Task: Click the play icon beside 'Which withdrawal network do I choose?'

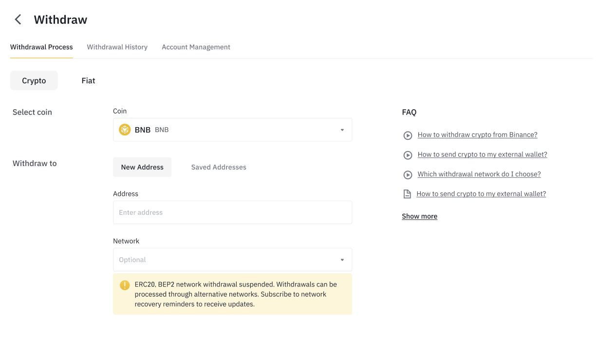Action: 408,174
